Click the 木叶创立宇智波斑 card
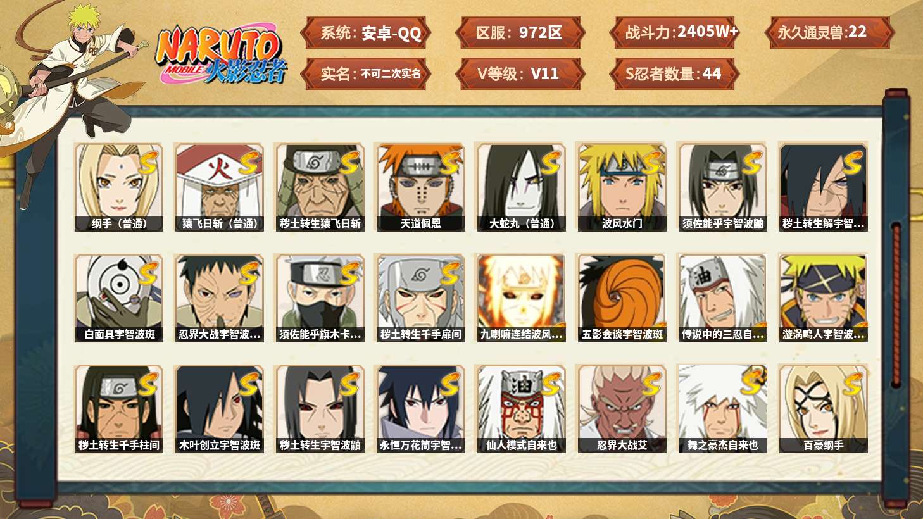The height and width of the screenshot is (519, 923). click(219, 409)
